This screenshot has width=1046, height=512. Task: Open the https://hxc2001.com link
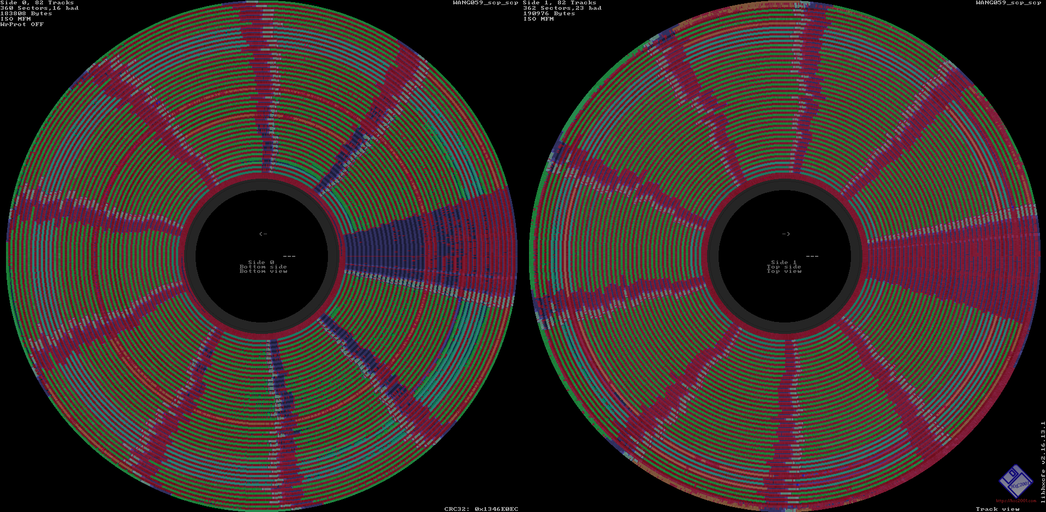(1016, 501)
